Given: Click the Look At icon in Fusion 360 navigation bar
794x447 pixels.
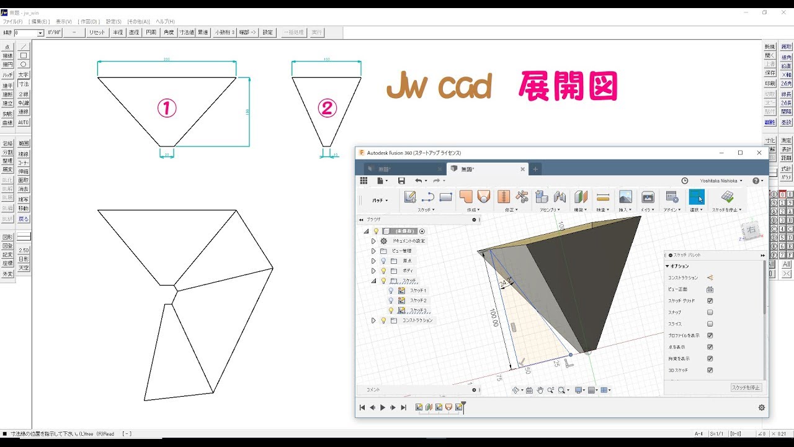Looking at the screenshot, I should tap(529, 390).
